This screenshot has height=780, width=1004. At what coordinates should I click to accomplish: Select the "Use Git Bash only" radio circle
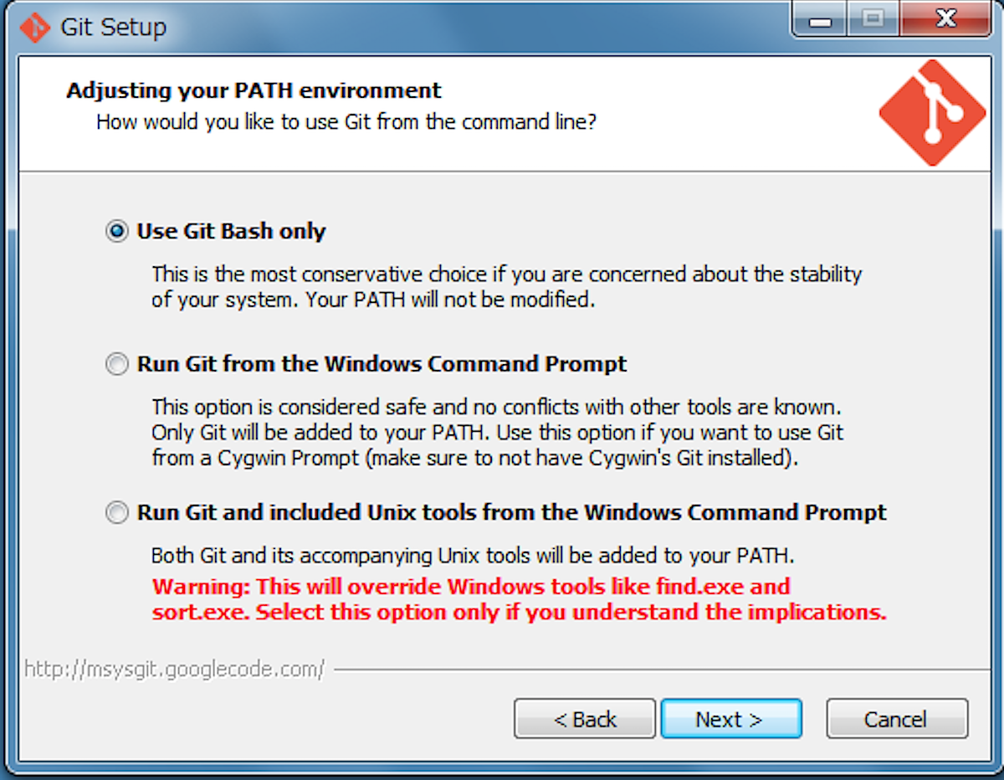click(x=117, y=232)
